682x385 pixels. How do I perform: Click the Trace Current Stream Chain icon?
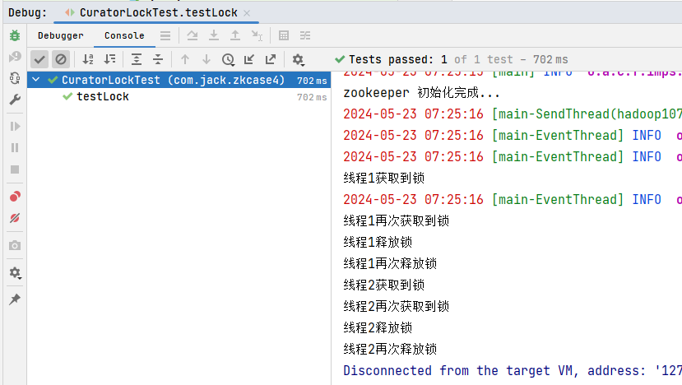tap(305, 35)
